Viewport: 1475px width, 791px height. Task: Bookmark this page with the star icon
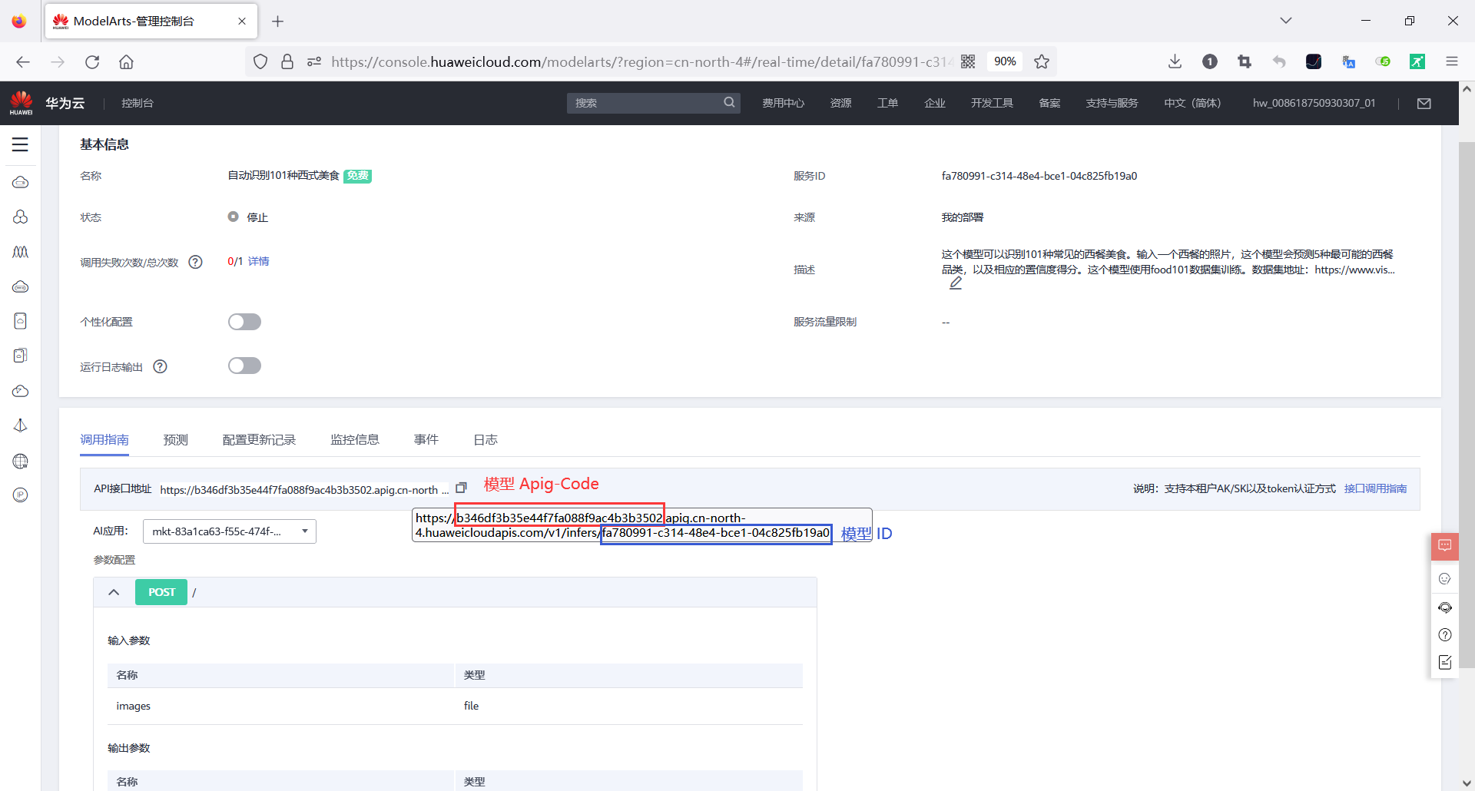coord(1042,61)
